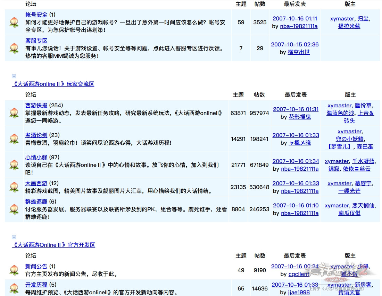The width and height of the screenshot is (382, 296).
Task: Click the peach icon next to 煮酒论剑
Action: 14,139
